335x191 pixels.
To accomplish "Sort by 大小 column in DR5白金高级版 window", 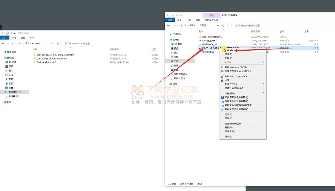I will (x=306, y=32).
